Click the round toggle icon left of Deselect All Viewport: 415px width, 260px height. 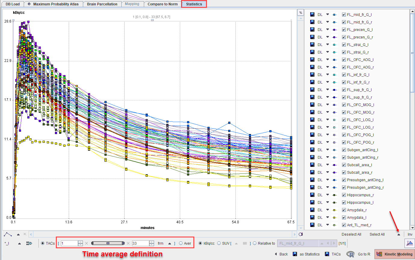[x=301, y=234]
